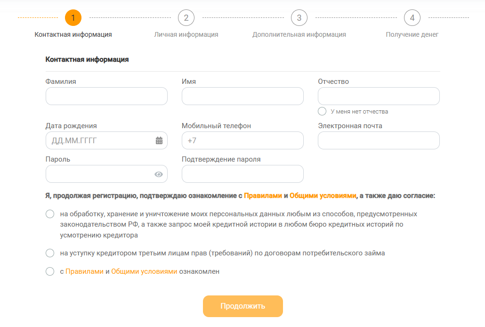Accept the third-party rights assignment consent

tap(50, 253)
